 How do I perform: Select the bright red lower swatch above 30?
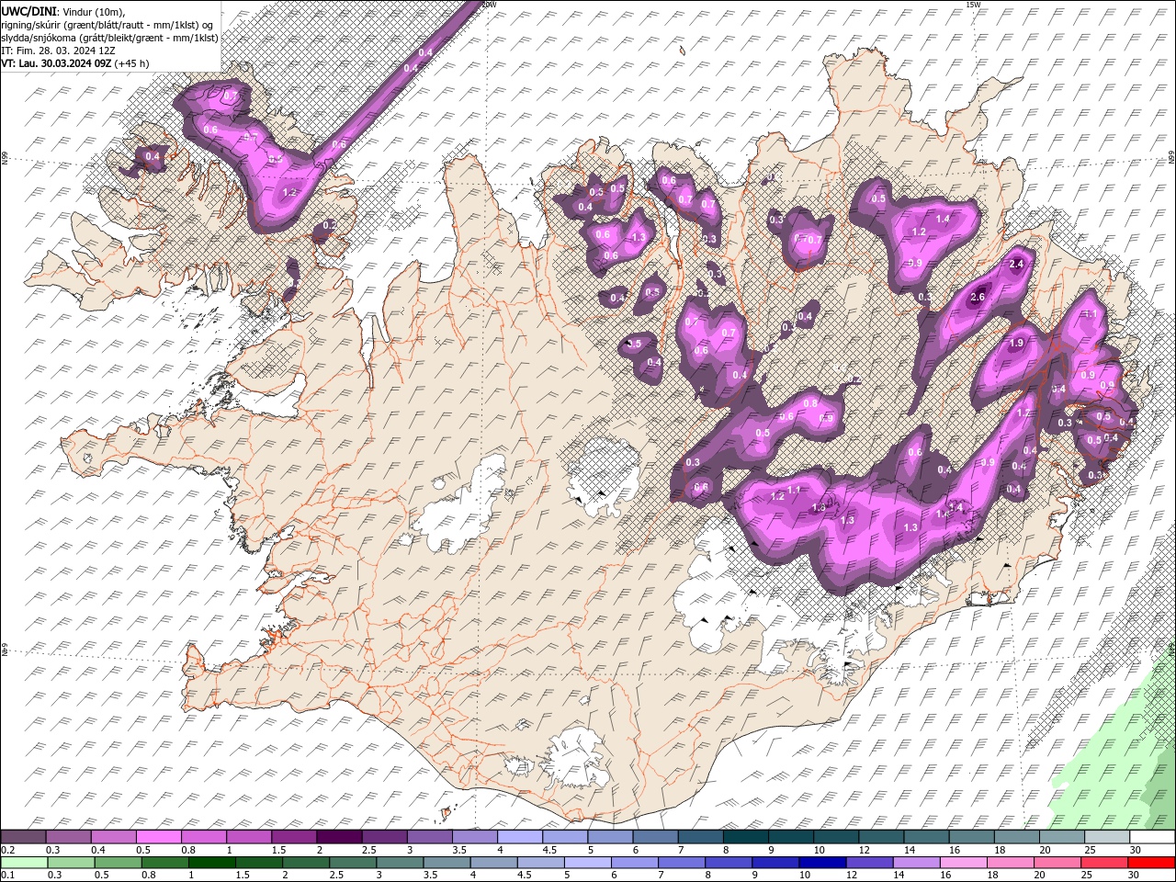1150,863
